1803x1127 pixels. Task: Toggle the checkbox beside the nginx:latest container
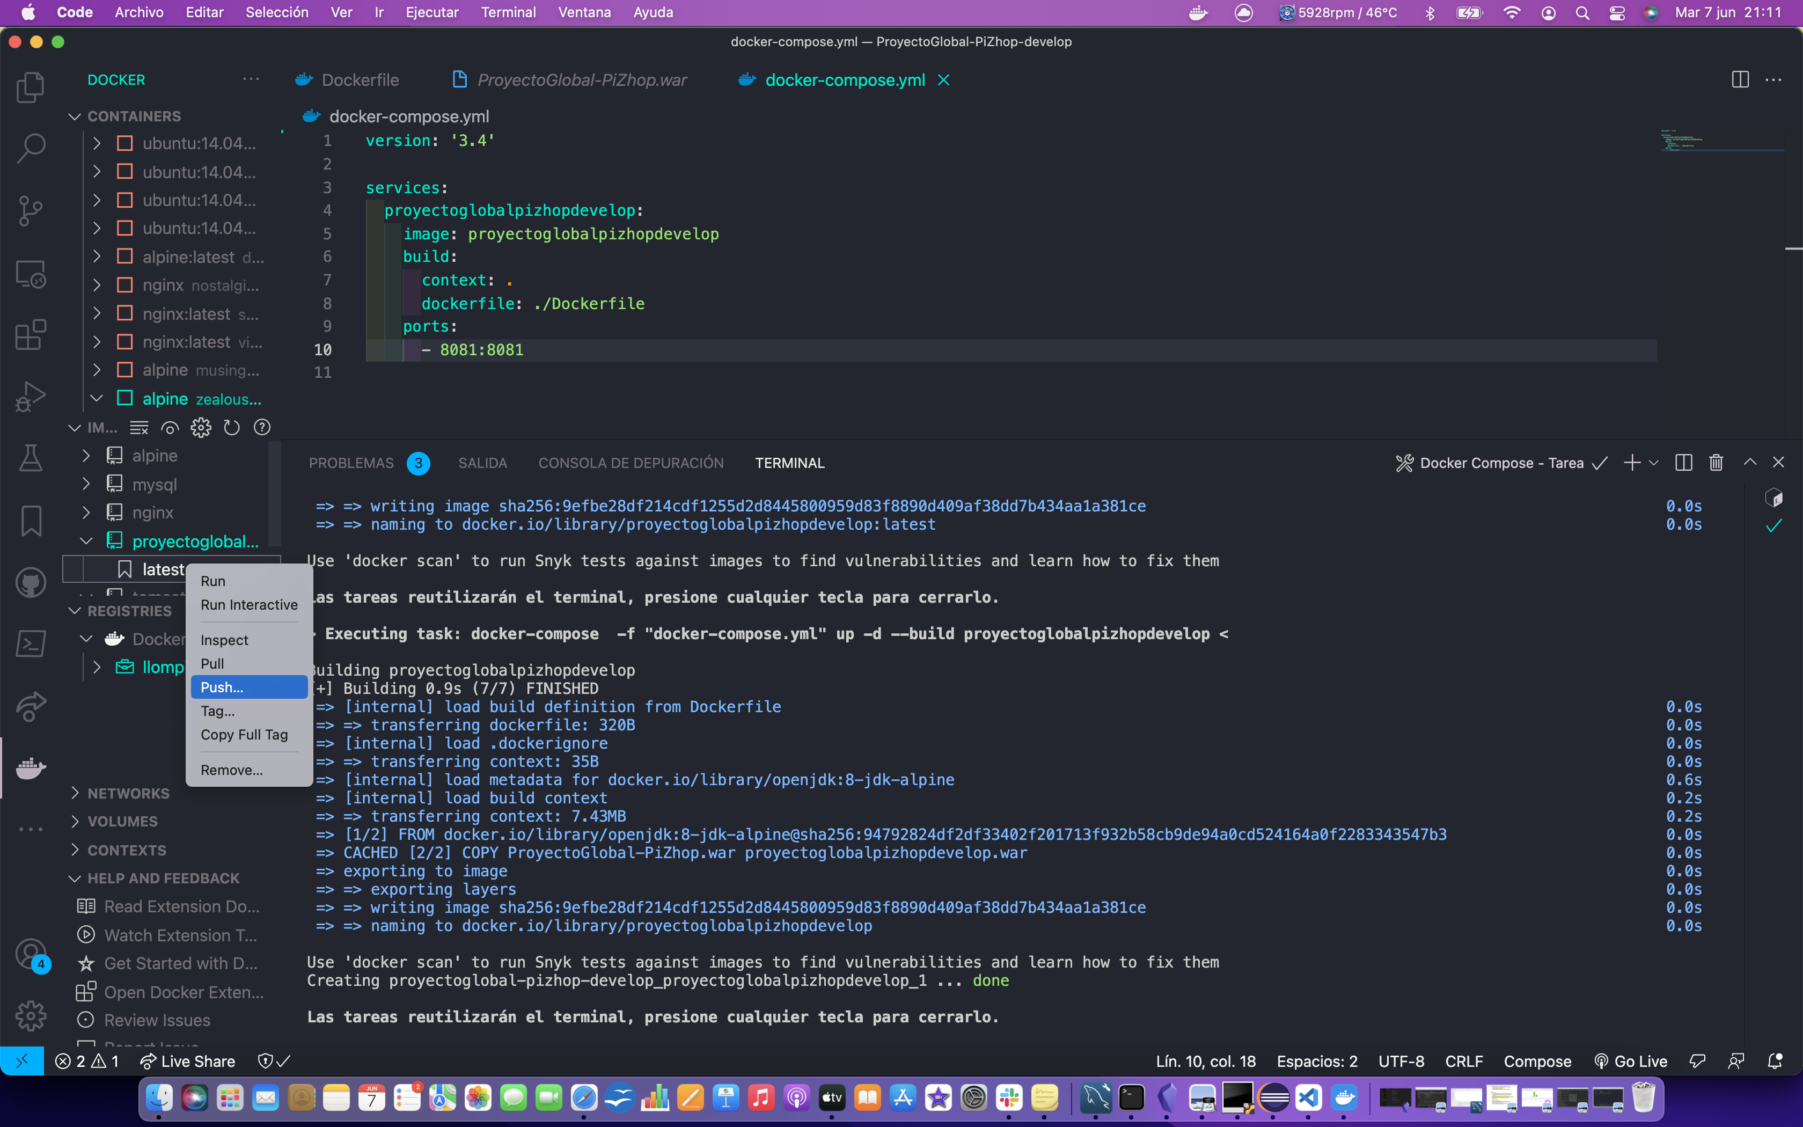click(x=125, y=313)
